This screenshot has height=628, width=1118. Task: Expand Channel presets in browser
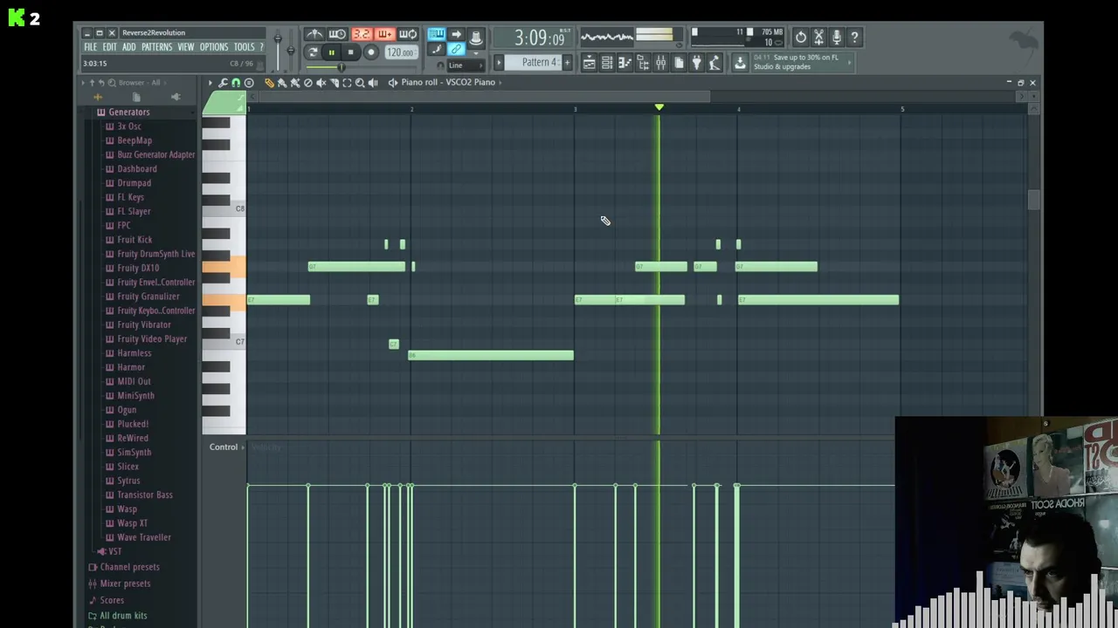pyautogui.click(x=129, y=567)
